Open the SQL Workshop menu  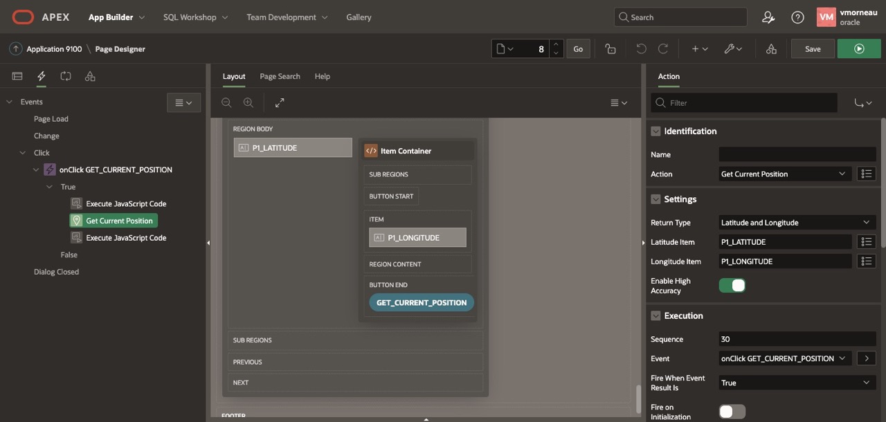point(195,17)
